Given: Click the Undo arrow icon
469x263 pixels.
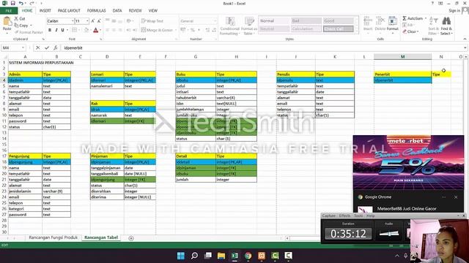Looking at the screenshot, I should pos(21,3).
